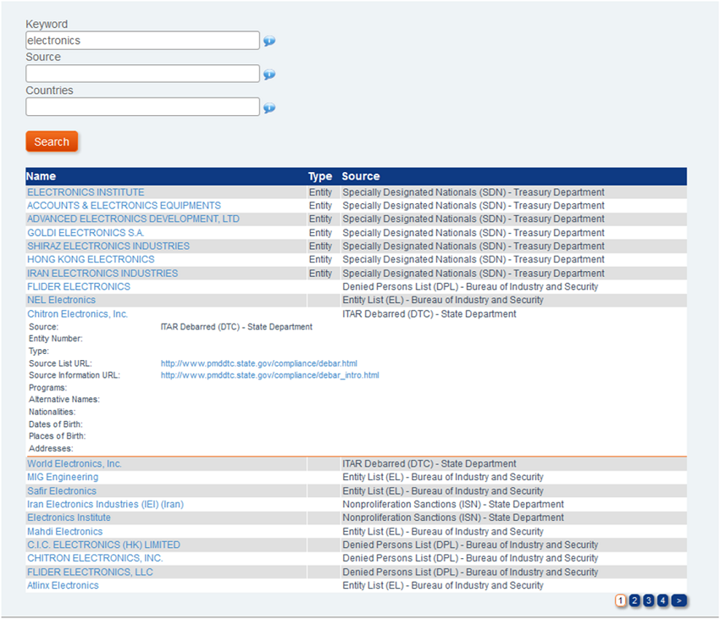Viewport: 720px width, 620px height.
Task: Open IRAN ELECTRONICS INDUSTRIES result
Action: (102, 274)
